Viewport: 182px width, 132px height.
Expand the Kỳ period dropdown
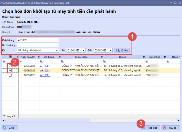coord(57,50)
